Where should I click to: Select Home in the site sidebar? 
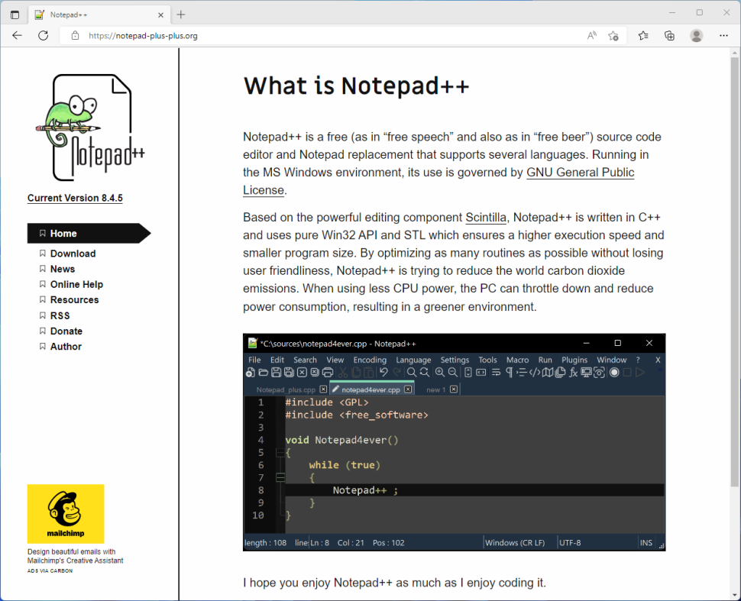coord(89,234)
